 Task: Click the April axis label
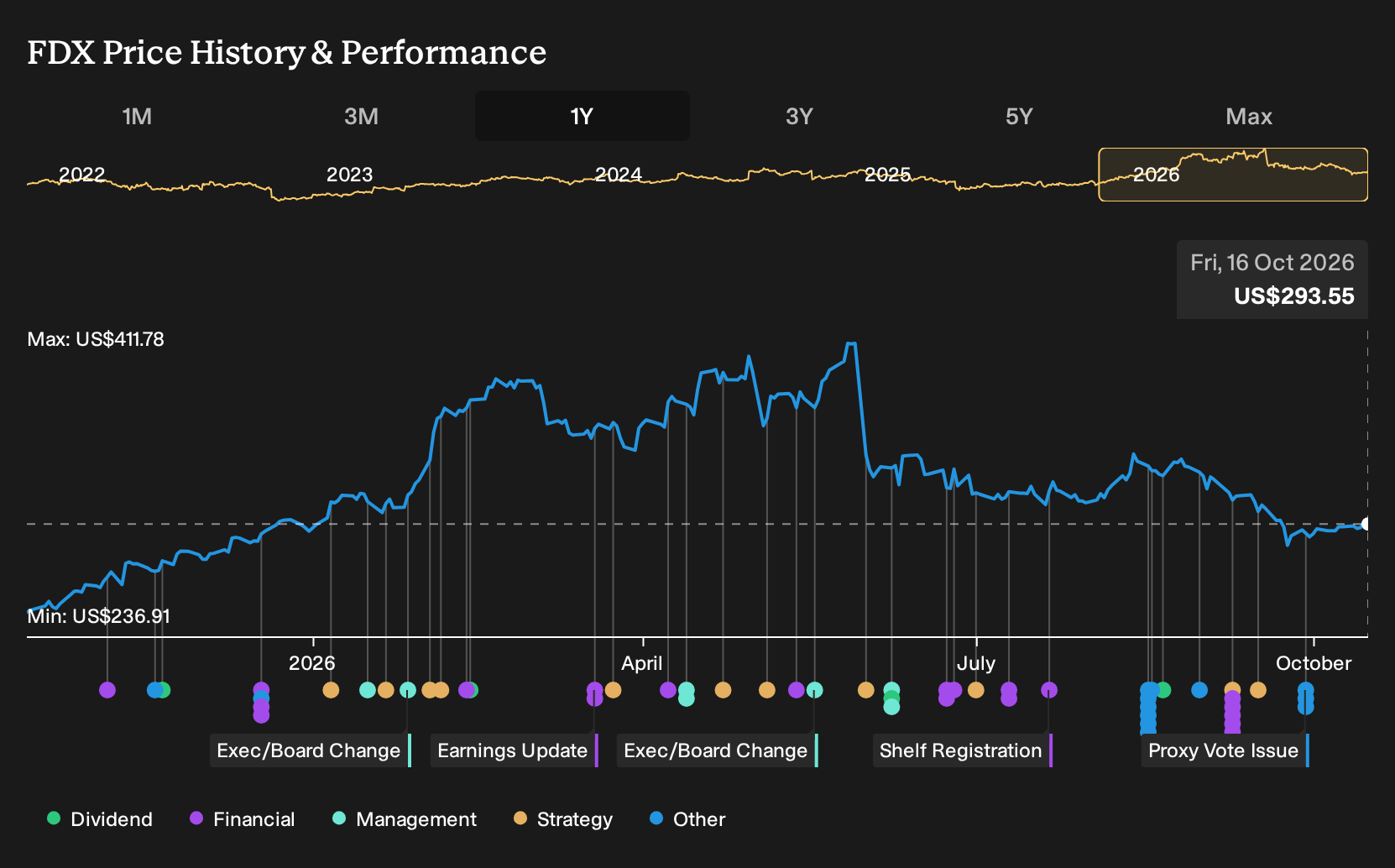642,663
